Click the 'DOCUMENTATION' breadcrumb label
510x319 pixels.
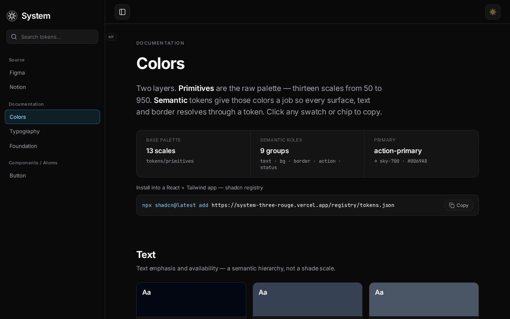pyautogui.click(x=160, y=43)
